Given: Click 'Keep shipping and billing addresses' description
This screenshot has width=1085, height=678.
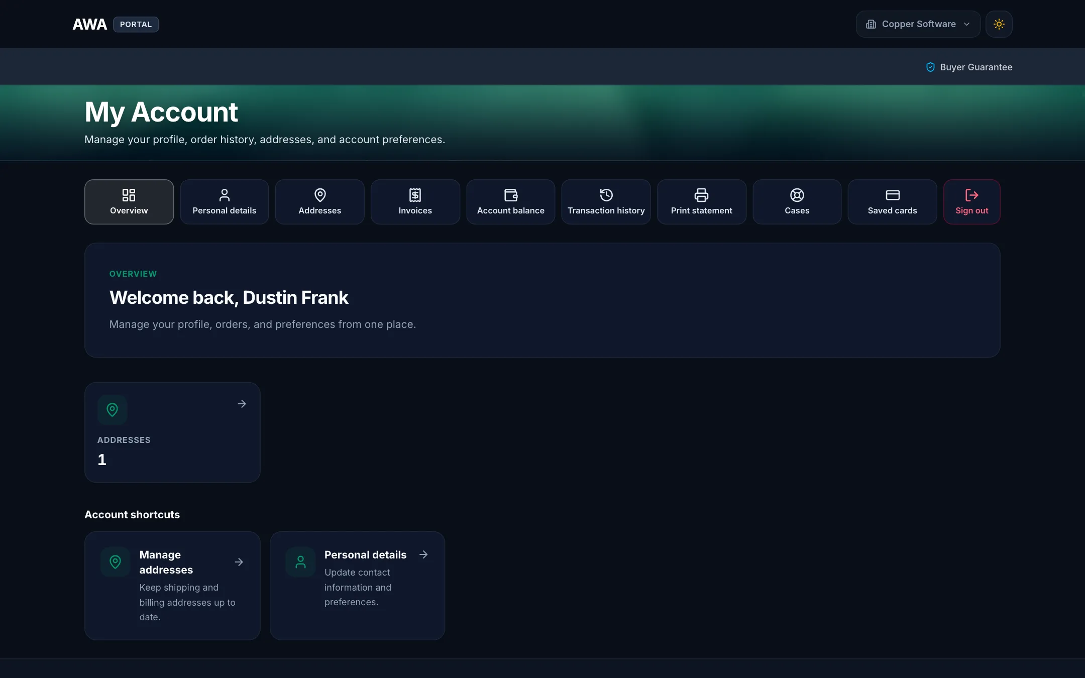Looking at the screenshot, I should [x=187, y=602].
